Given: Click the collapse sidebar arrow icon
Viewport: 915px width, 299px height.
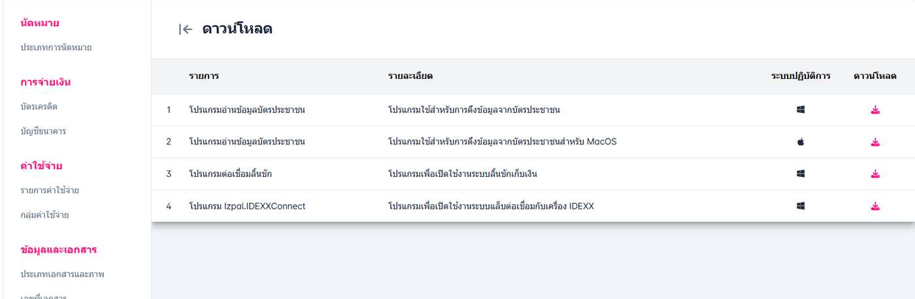Looking at the screenshot, I should 186,29.
